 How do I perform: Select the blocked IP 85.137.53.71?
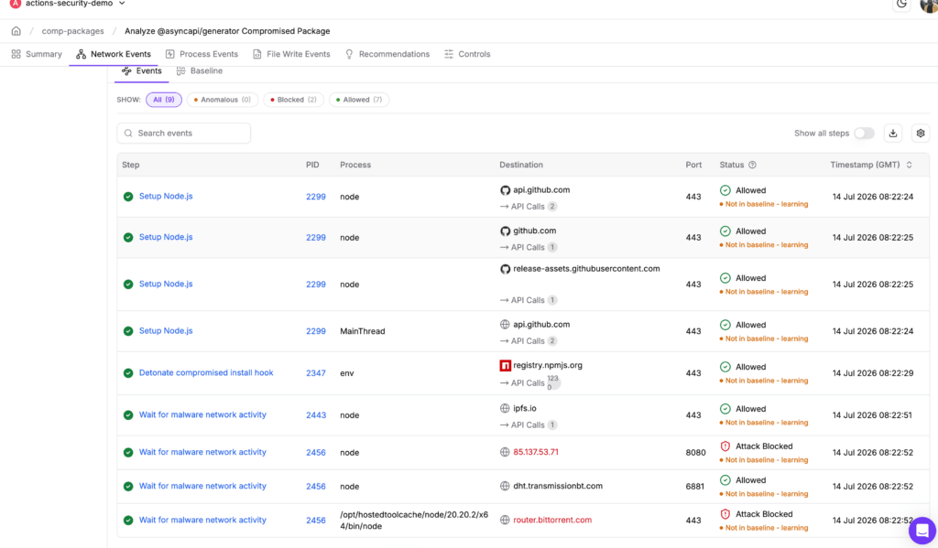tap(535, 452)
